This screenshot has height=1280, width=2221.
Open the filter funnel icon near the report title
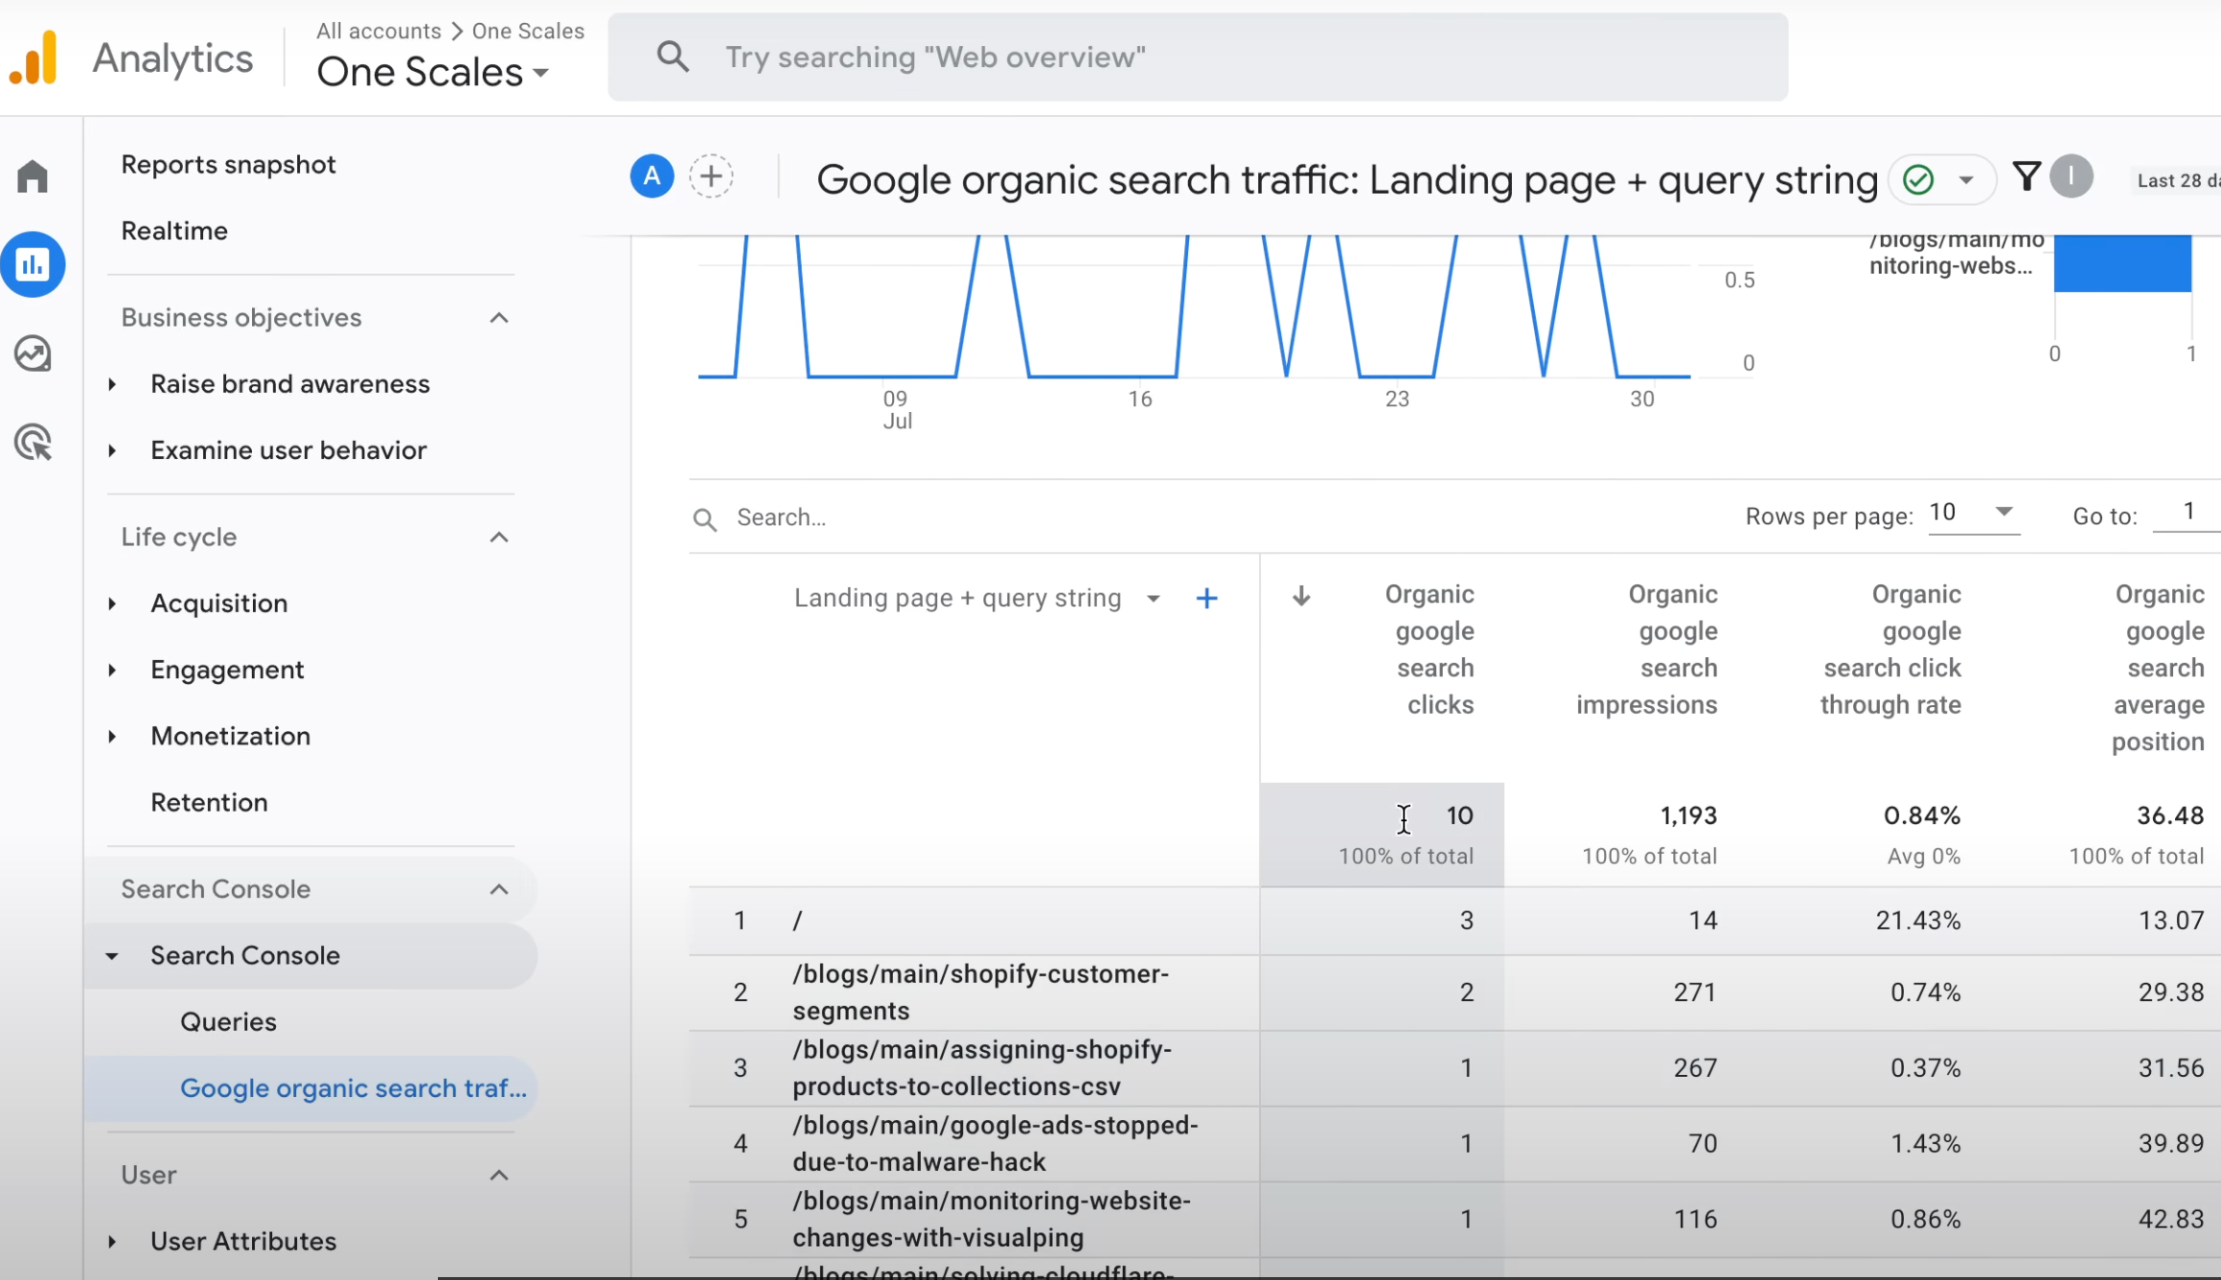tap(2026, 177)
